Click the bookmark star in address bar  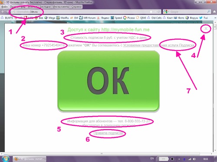(151, 12)
